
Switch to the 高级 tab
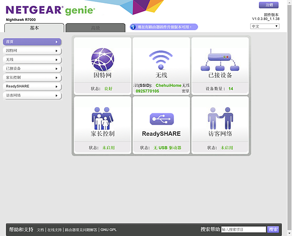click(95, 28)
